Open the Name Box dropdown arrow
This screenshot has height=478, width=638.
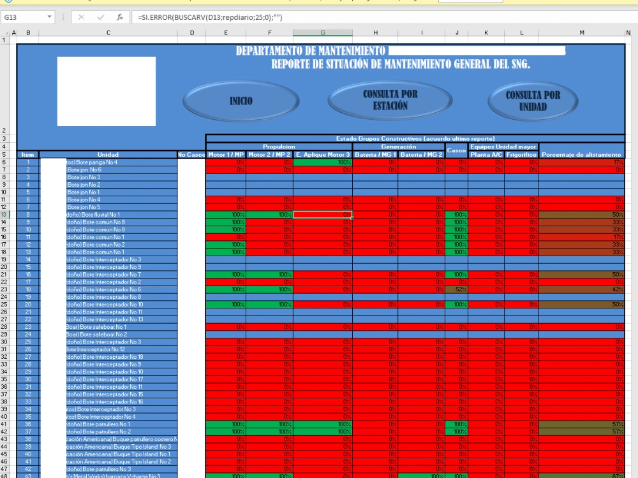(49, 17)
